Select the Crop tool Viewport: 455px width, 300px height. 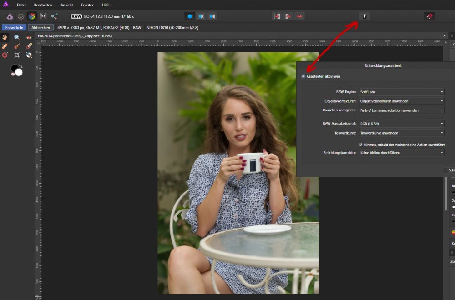click(x=17, y=55)
